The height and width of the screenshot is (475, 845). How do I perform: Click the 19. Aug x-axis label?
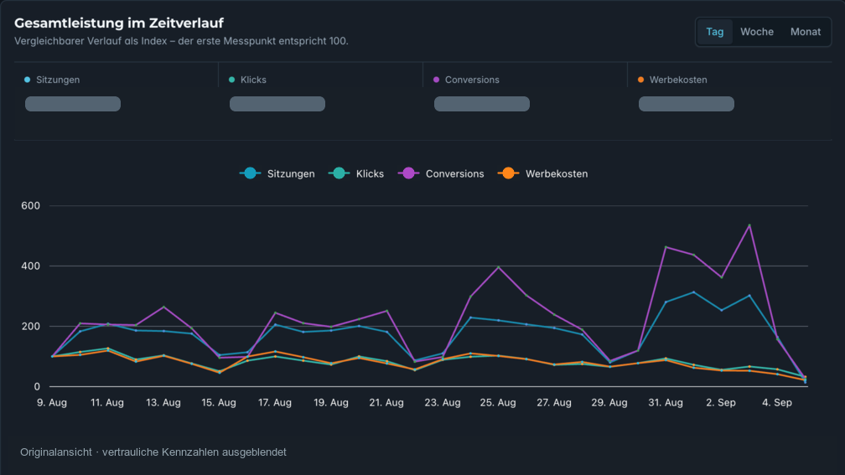point(331,402)
